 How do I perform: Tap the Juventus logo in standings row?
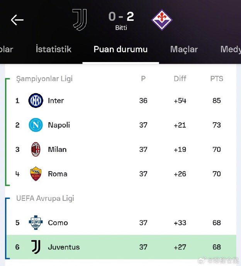(x=36, y=247)
